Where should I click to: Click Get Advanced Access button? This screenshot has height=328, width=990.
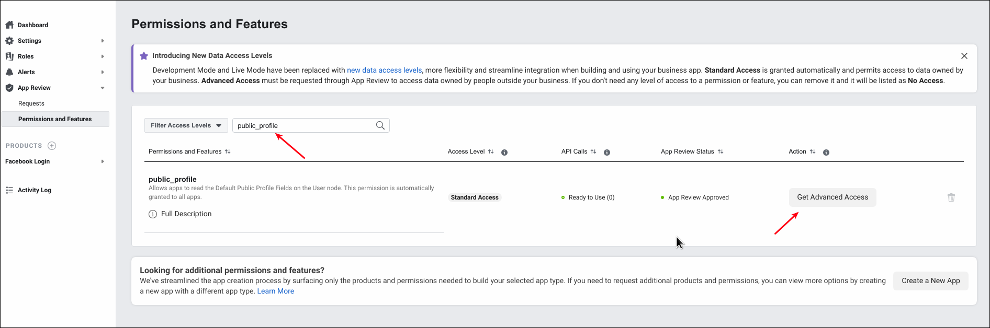click(832, 197)
